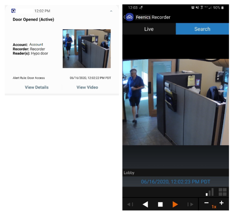232x215 pixels.
Task: Collapse the Door Opened notification
Action: [111, 11]
